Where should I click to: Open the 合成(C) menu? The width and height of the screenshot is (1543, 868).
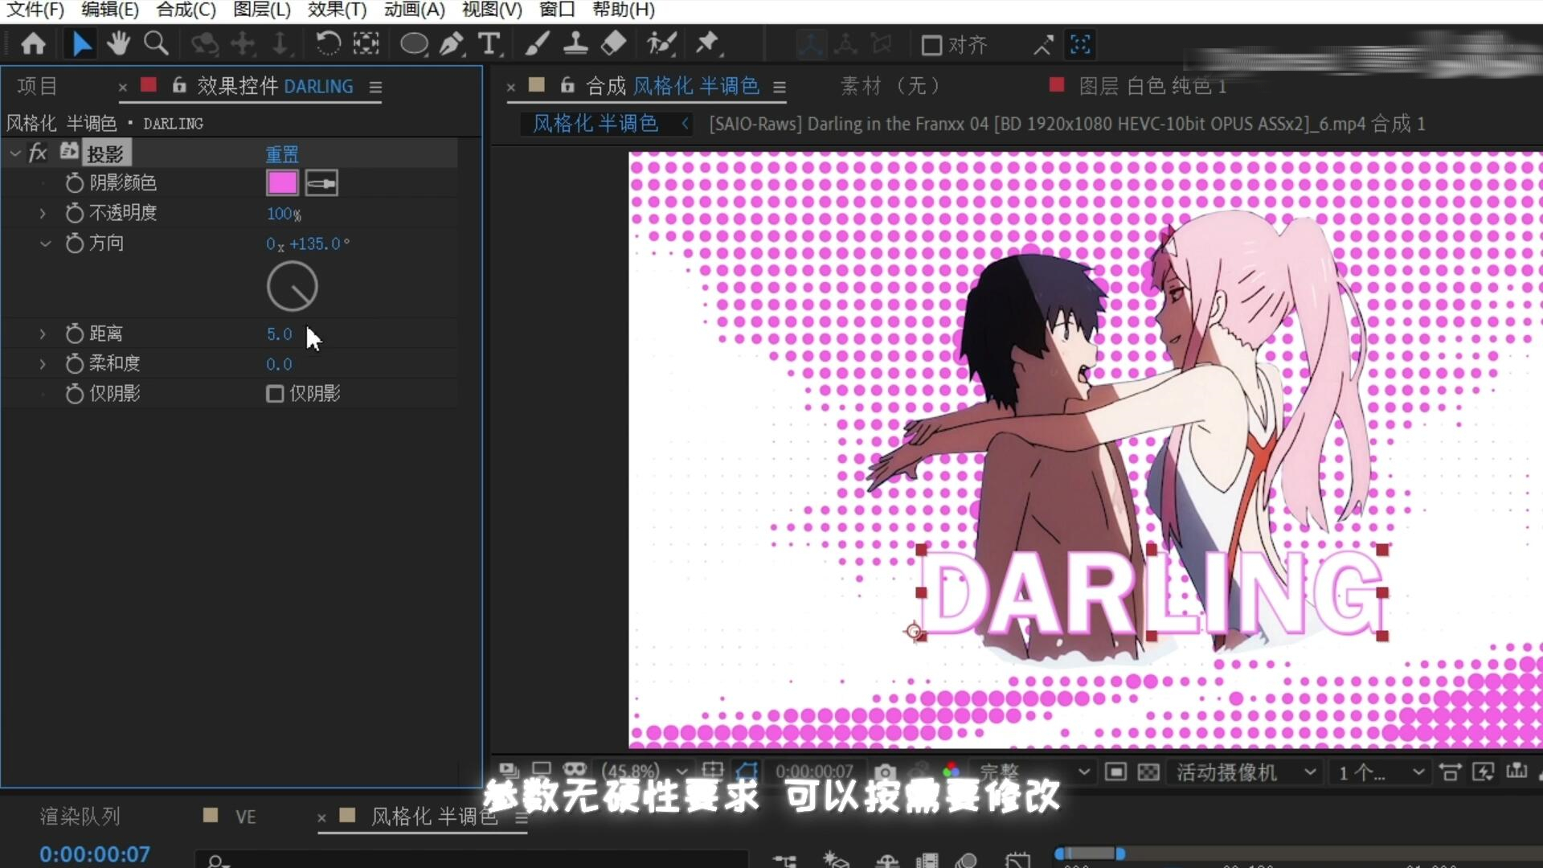coord(186,10)
